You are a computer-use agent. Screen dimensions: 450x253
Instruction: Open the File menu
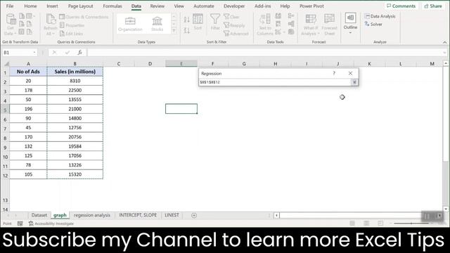10,6
